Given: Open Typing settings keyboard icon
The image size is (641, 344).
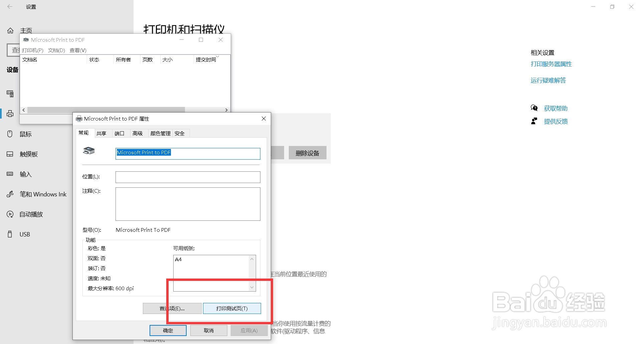Looking at the screenshot, I should 10,174.
